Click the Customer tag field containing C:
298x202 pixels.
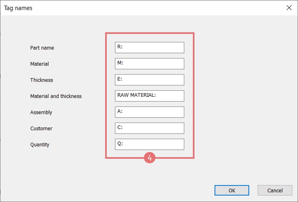tap(149, 128)
